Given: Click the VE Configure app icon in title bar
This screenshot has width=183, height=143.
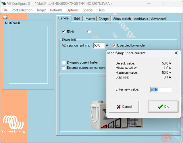Looking at the screenshot, I should 4,3.
